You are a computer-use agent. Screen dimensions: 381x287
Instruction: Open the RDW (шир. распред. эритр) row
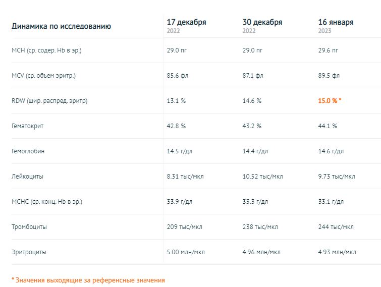tap(49, 101)
